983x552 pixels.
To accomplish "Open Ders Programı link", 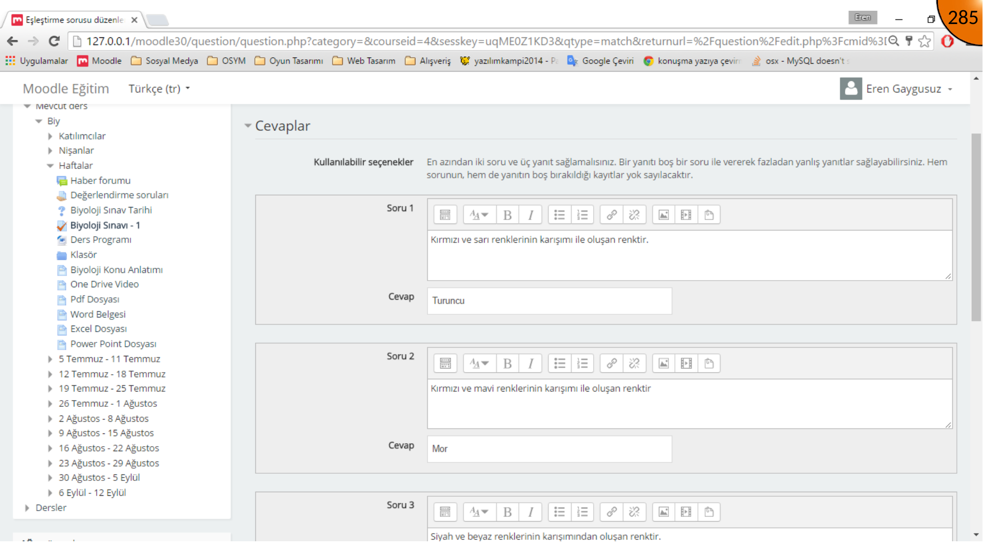I will pyautogui.click(x=101, y=240).
